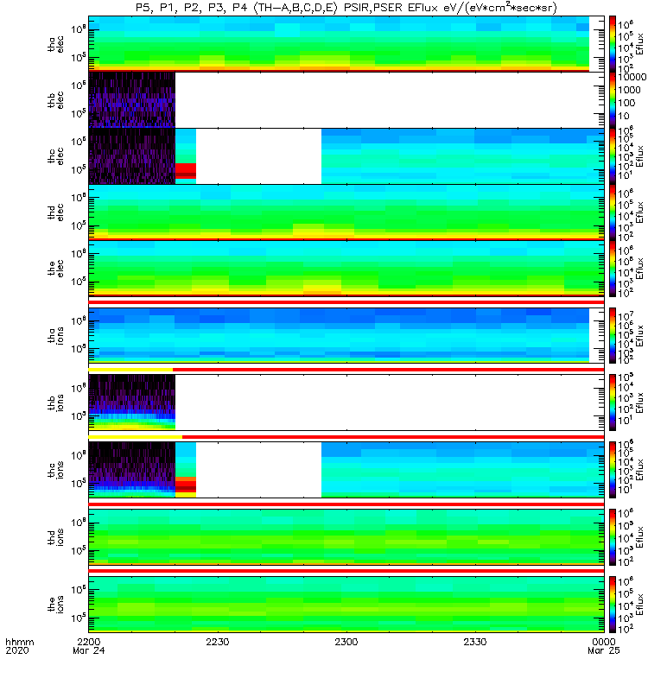The image size is (648, 691).
Task: Select the 'thd ions' panel axis label
Action: (x=56, y=537)
